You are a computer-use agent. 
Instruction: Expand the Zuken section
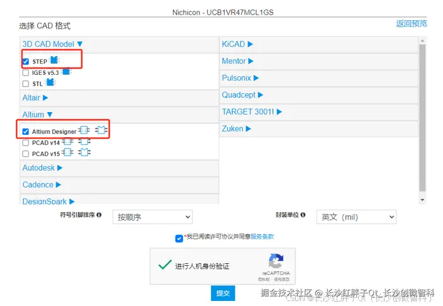tap(237, 129)
